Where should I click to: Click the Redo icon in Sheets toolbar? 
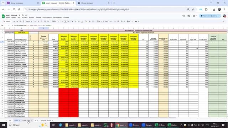(17, 21)
